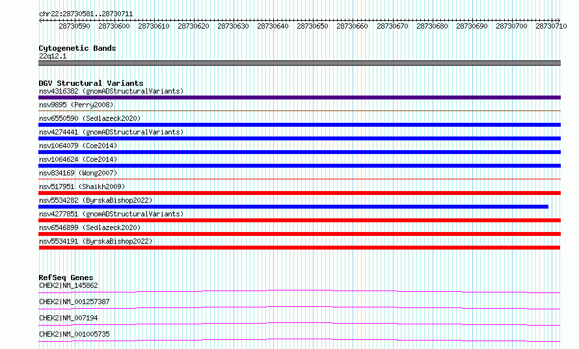Click the right arrowhead of the coordinate ruler
The width and height of the screenshot is (579, 349).
558,21
